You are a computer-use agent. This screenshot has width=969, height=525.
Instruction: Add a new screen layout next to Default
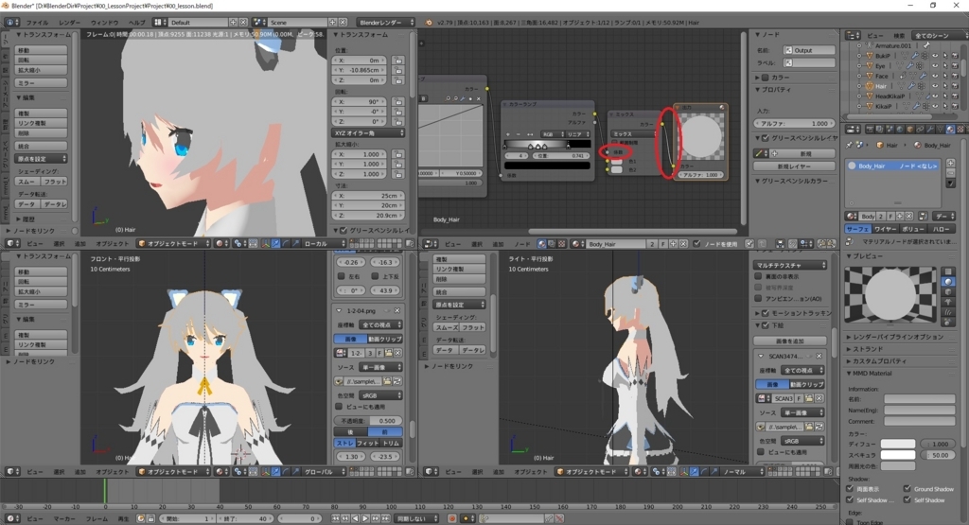[x=233, y=23]
